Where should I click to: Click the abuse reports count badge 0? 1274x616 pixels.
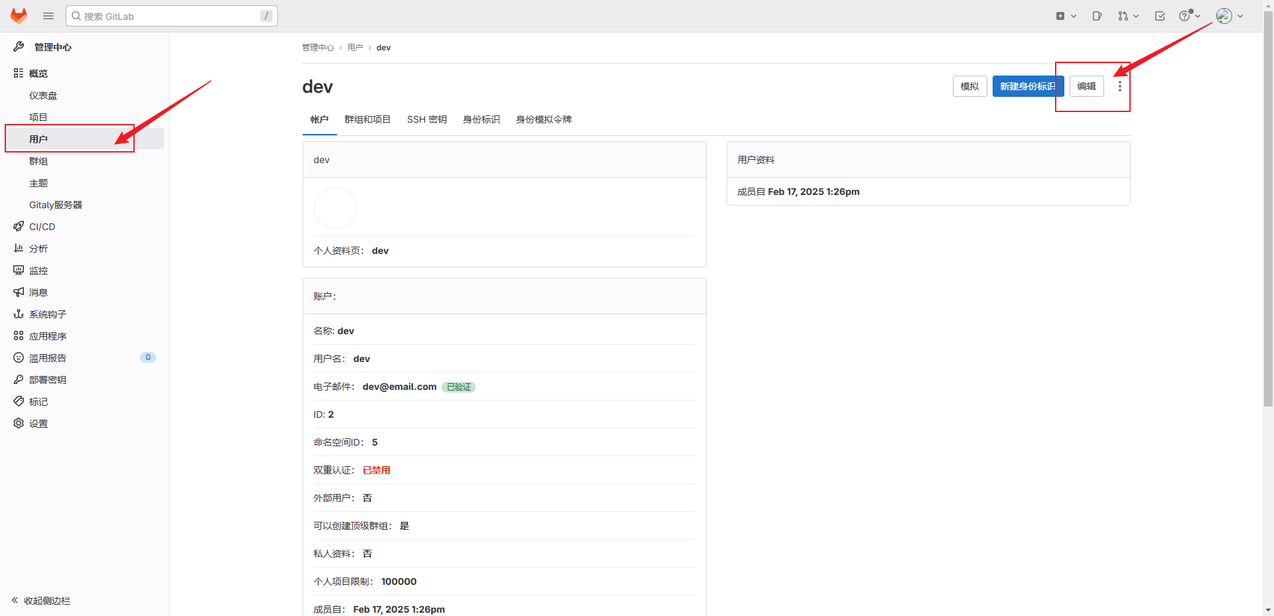tap(148, 357)
